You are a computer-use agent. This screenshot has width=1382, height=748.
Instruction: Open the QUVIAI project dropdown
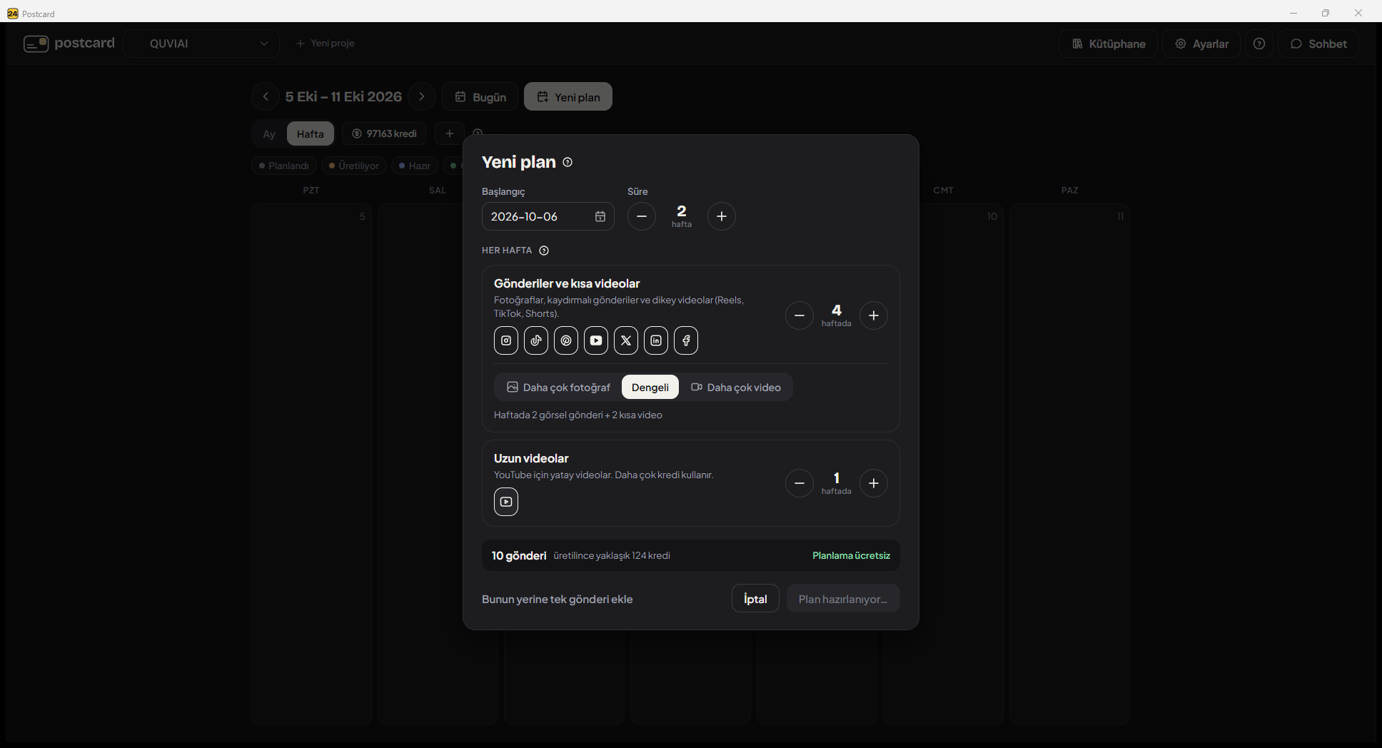[201, 44]
